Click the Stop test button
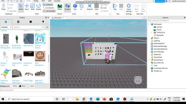186x104 pixels. (121, 7)
